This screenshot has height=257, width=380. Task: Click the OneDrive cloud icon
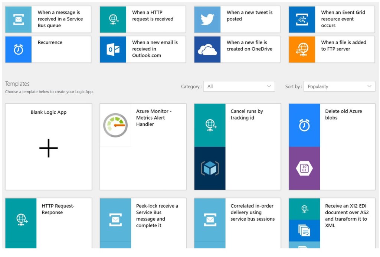(207, 49)
